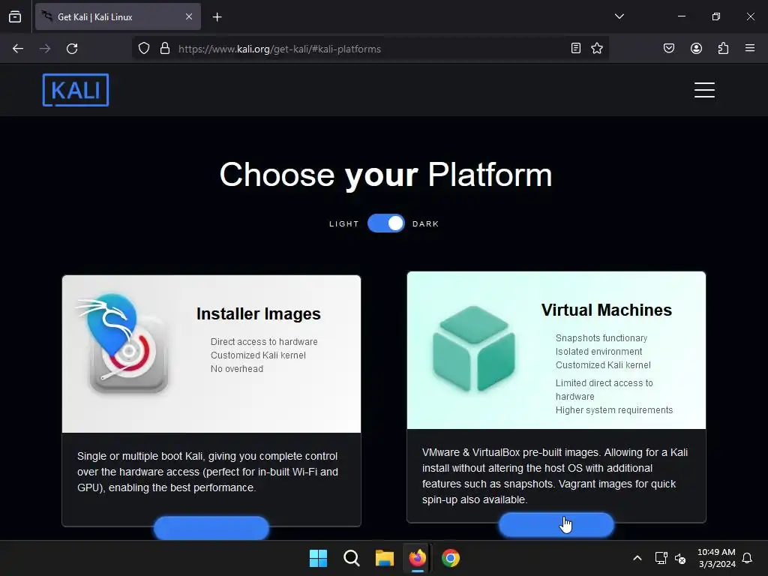This screenshot has width=768, height=576.
Task: Click the Kali logo to go home
Action: [76, 90]
